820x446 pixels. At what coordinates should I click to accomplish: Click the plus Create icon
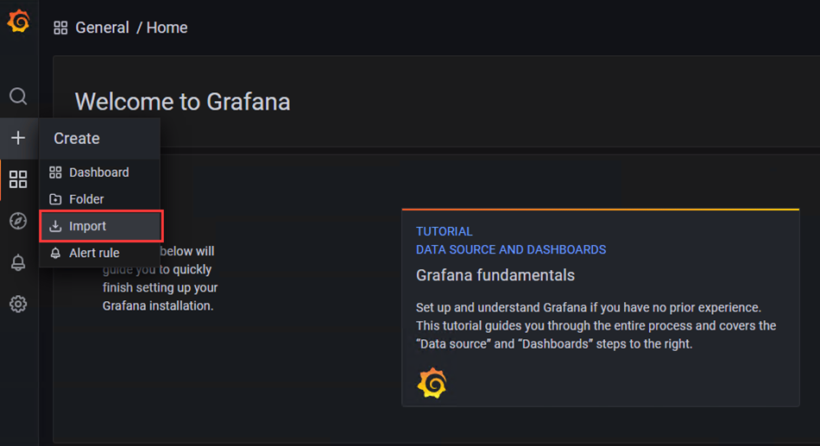click(18, 138)
